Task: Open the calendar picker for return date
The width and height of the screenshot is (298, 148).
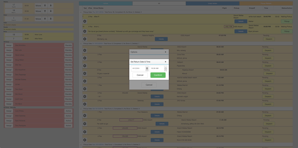Action: 147,68
